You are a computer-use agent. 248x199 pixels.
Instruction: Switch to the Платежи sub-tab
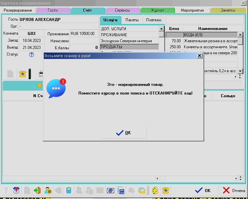(154, 20)
